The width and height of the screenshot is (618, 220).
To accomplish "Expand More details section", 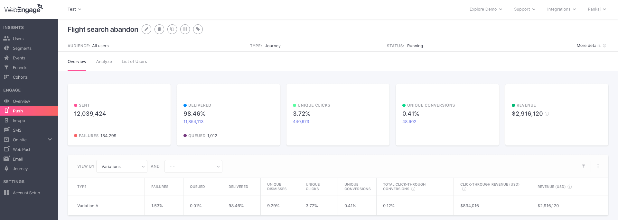I will pyautogui.click(x=591, y=46).
